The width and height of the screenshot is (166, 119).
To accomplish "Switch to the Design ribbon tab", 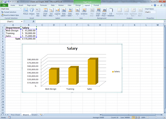I will 78,5.
